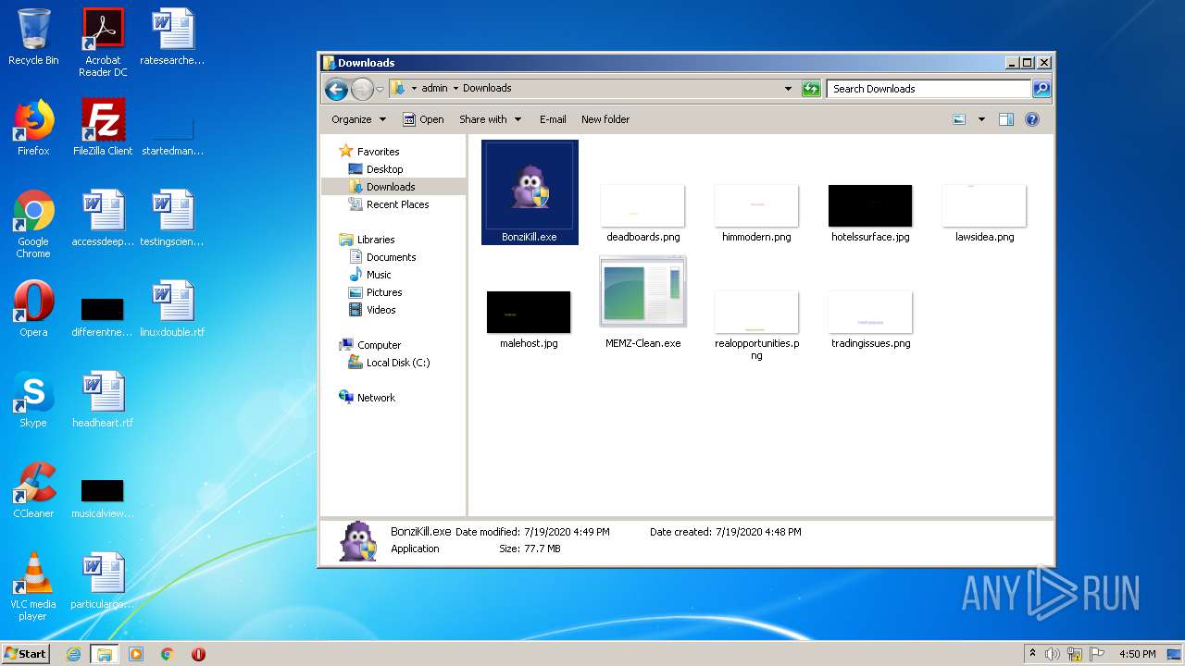Select Network in navigation pane

[x=368, y=398]
